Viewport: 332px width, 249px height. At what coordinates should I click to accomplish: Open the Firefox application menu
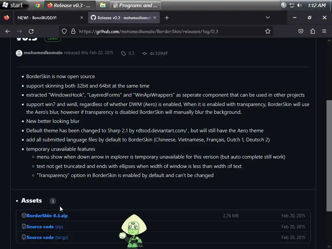(324, 31)
